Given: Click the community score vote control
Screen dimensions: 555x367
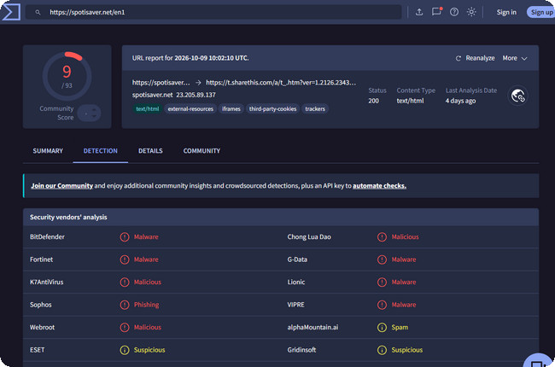Looking at the screenshot, I should [89, 114].
